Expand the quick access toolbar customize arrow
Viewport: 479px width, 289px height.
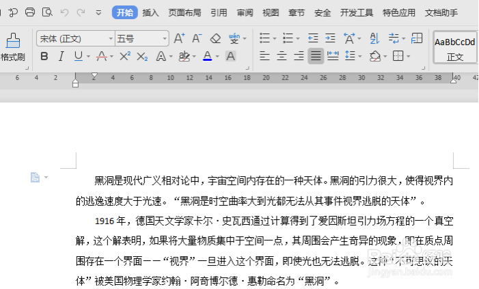click(x=98, y=13)
